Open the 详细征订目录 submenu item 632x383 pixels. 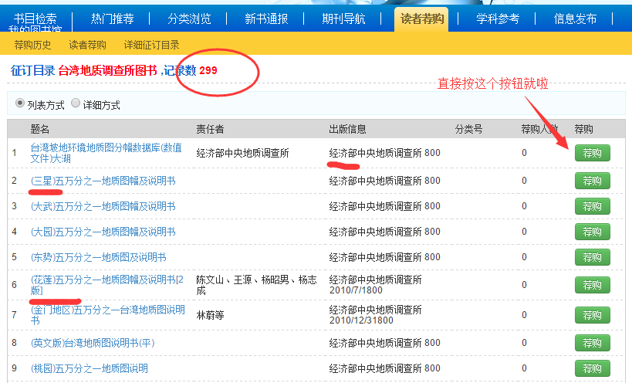(x=152, y=45)
